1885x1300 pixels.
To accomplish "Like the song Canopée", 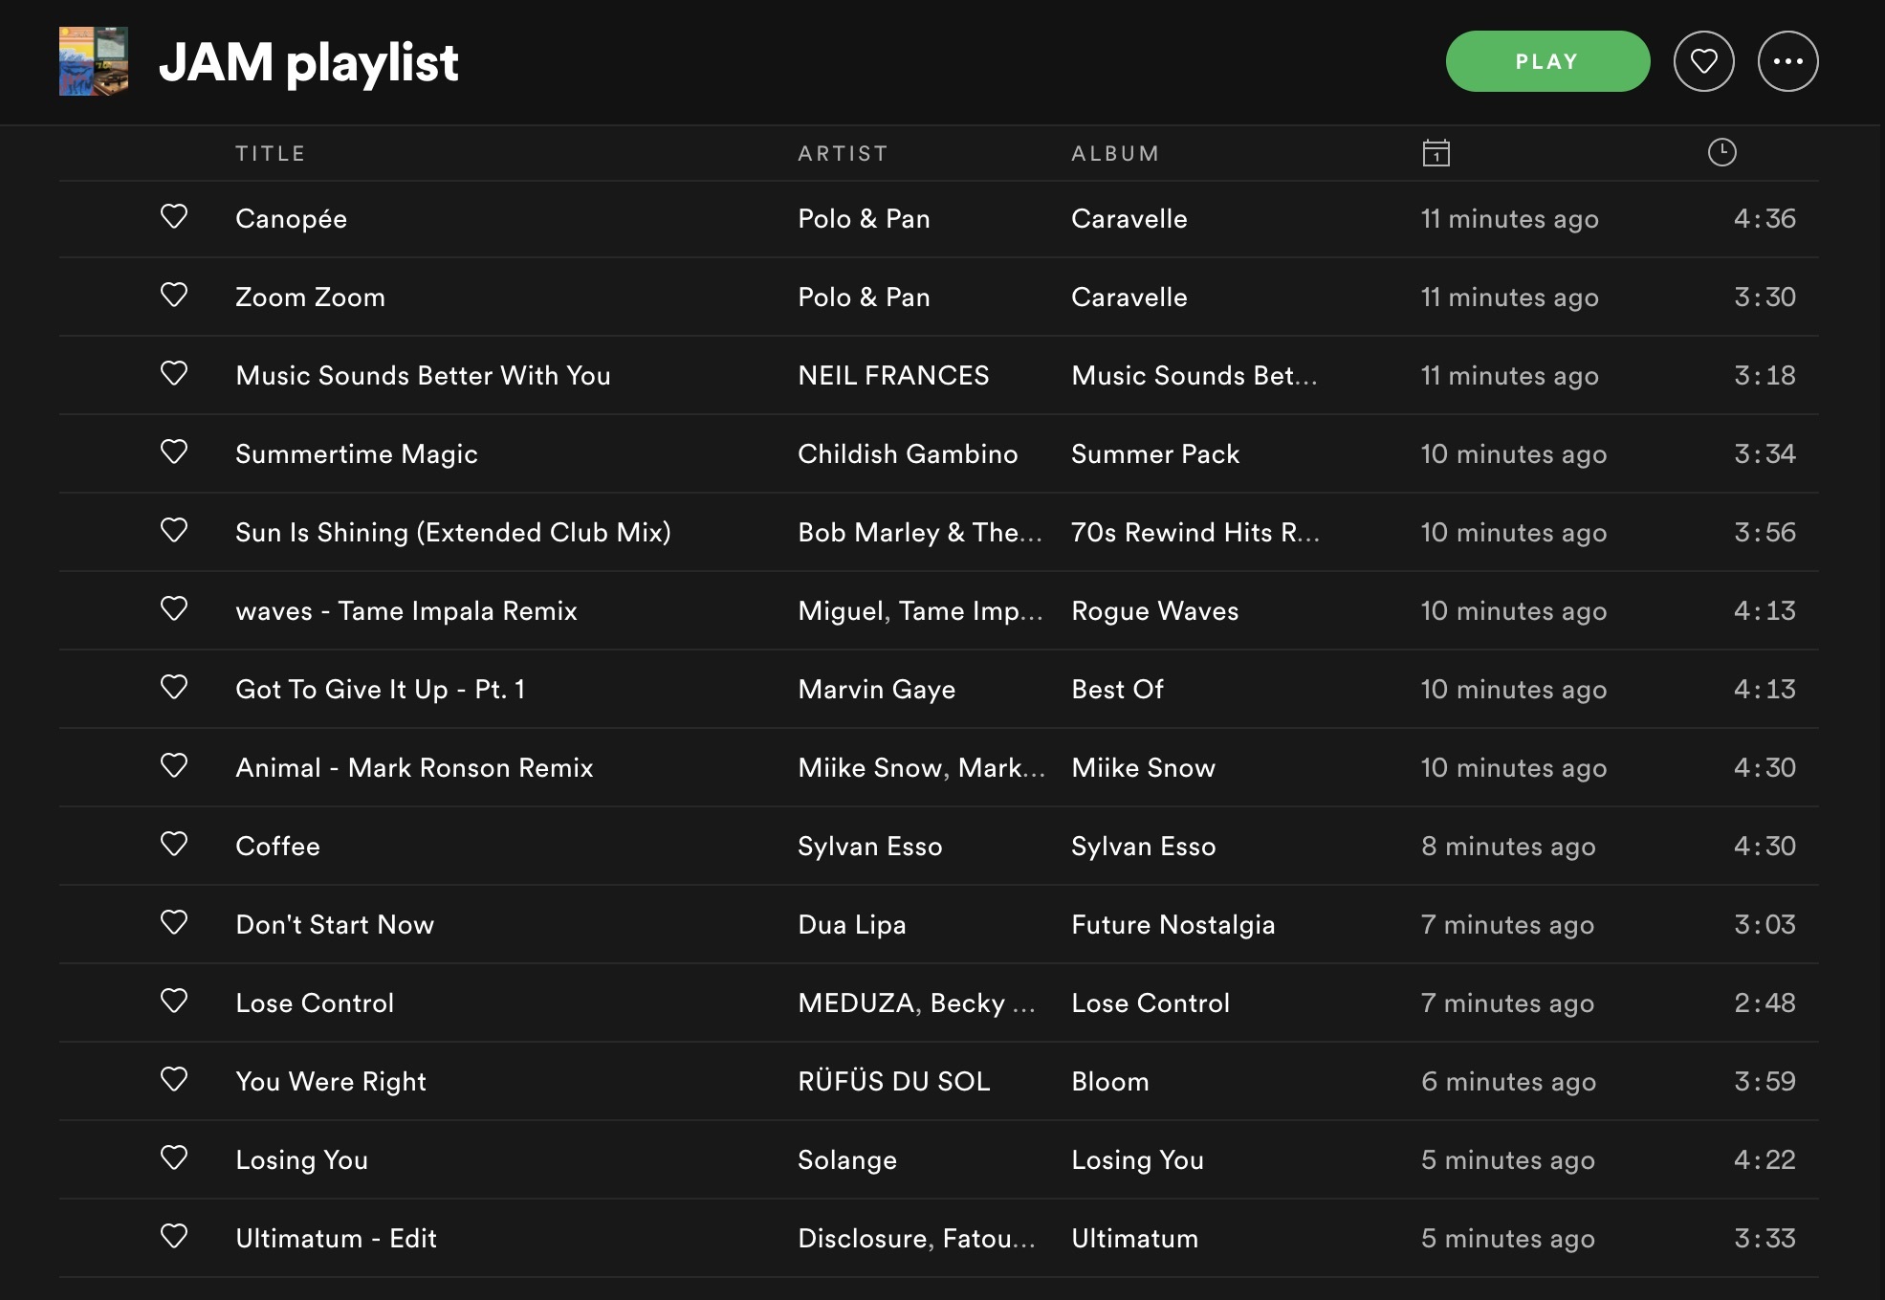I will click(x=174, y=217).
